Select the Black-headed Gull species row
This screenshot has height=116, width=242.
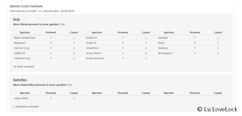click(24, 38)
